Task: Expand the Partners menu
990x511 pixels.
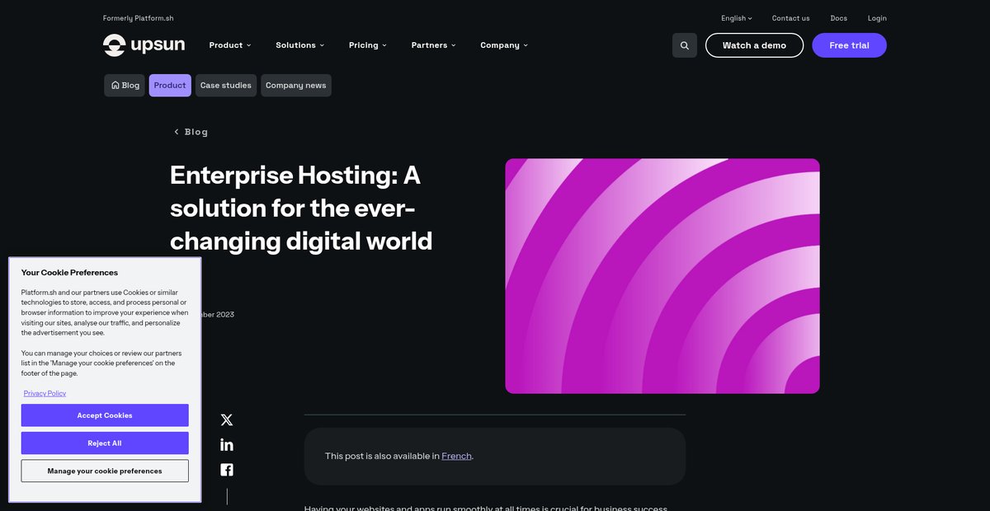Action: coord(434,45)
